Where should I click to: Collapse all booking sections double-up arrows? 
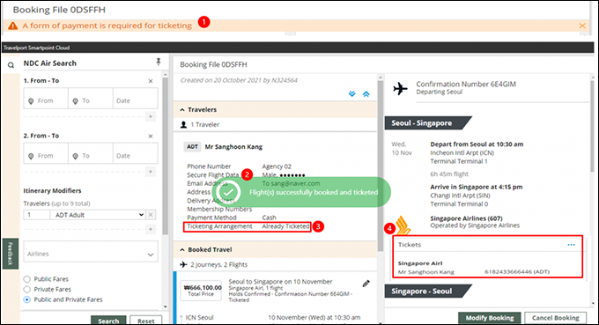[366, 94]
